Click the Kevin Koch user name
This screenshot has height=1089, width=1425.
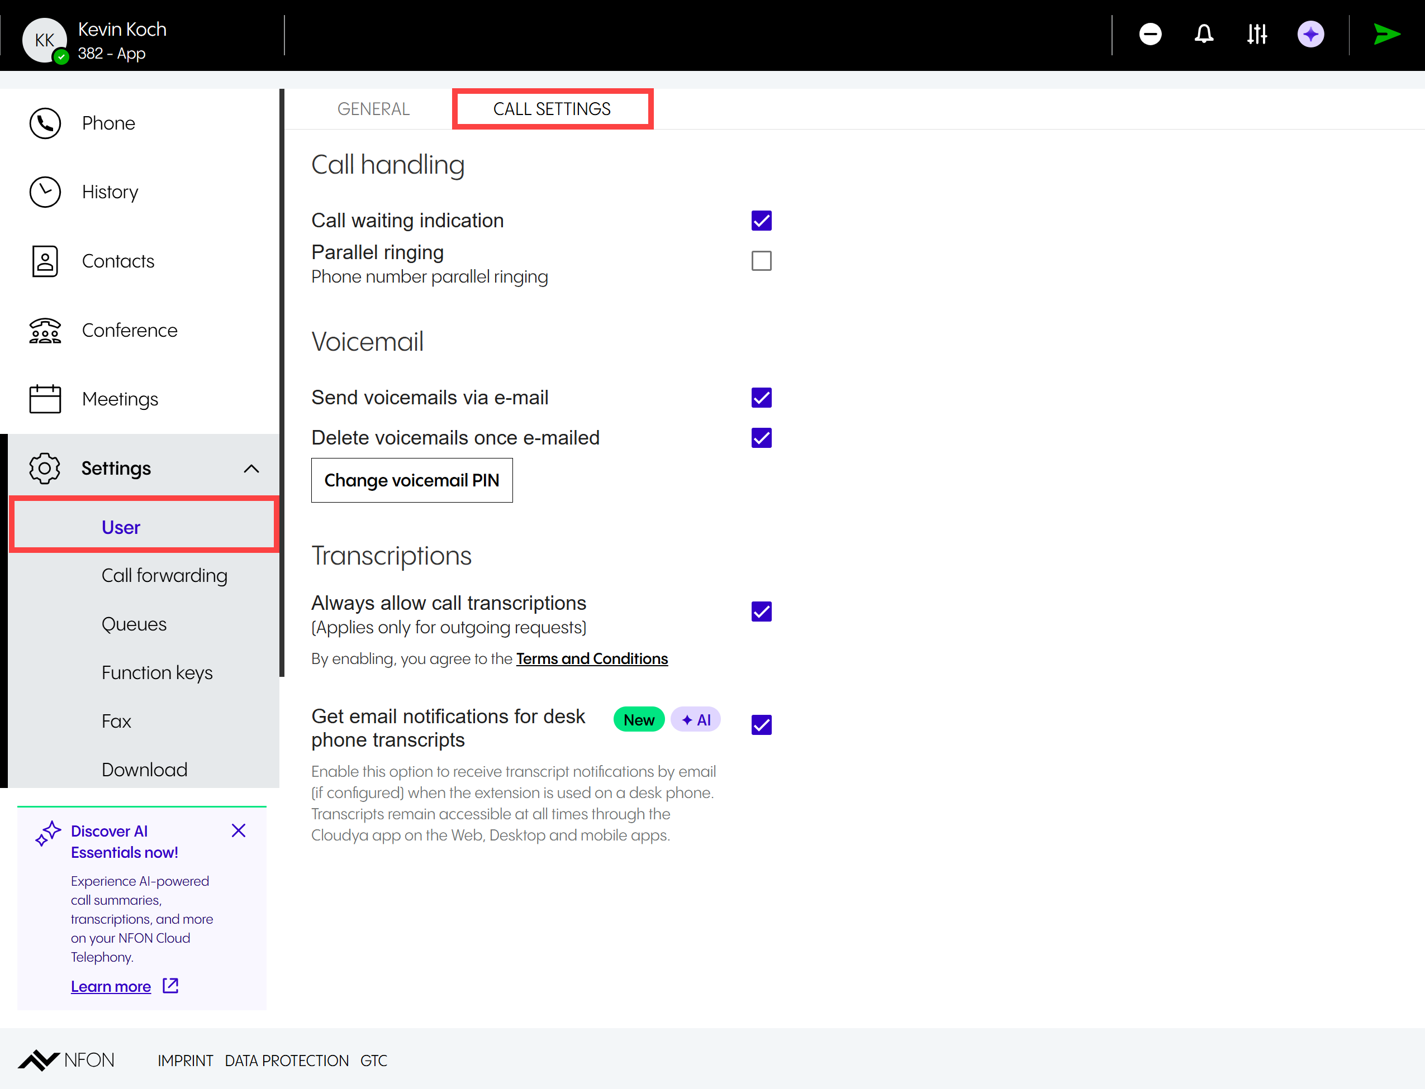[x=122, y=29]
